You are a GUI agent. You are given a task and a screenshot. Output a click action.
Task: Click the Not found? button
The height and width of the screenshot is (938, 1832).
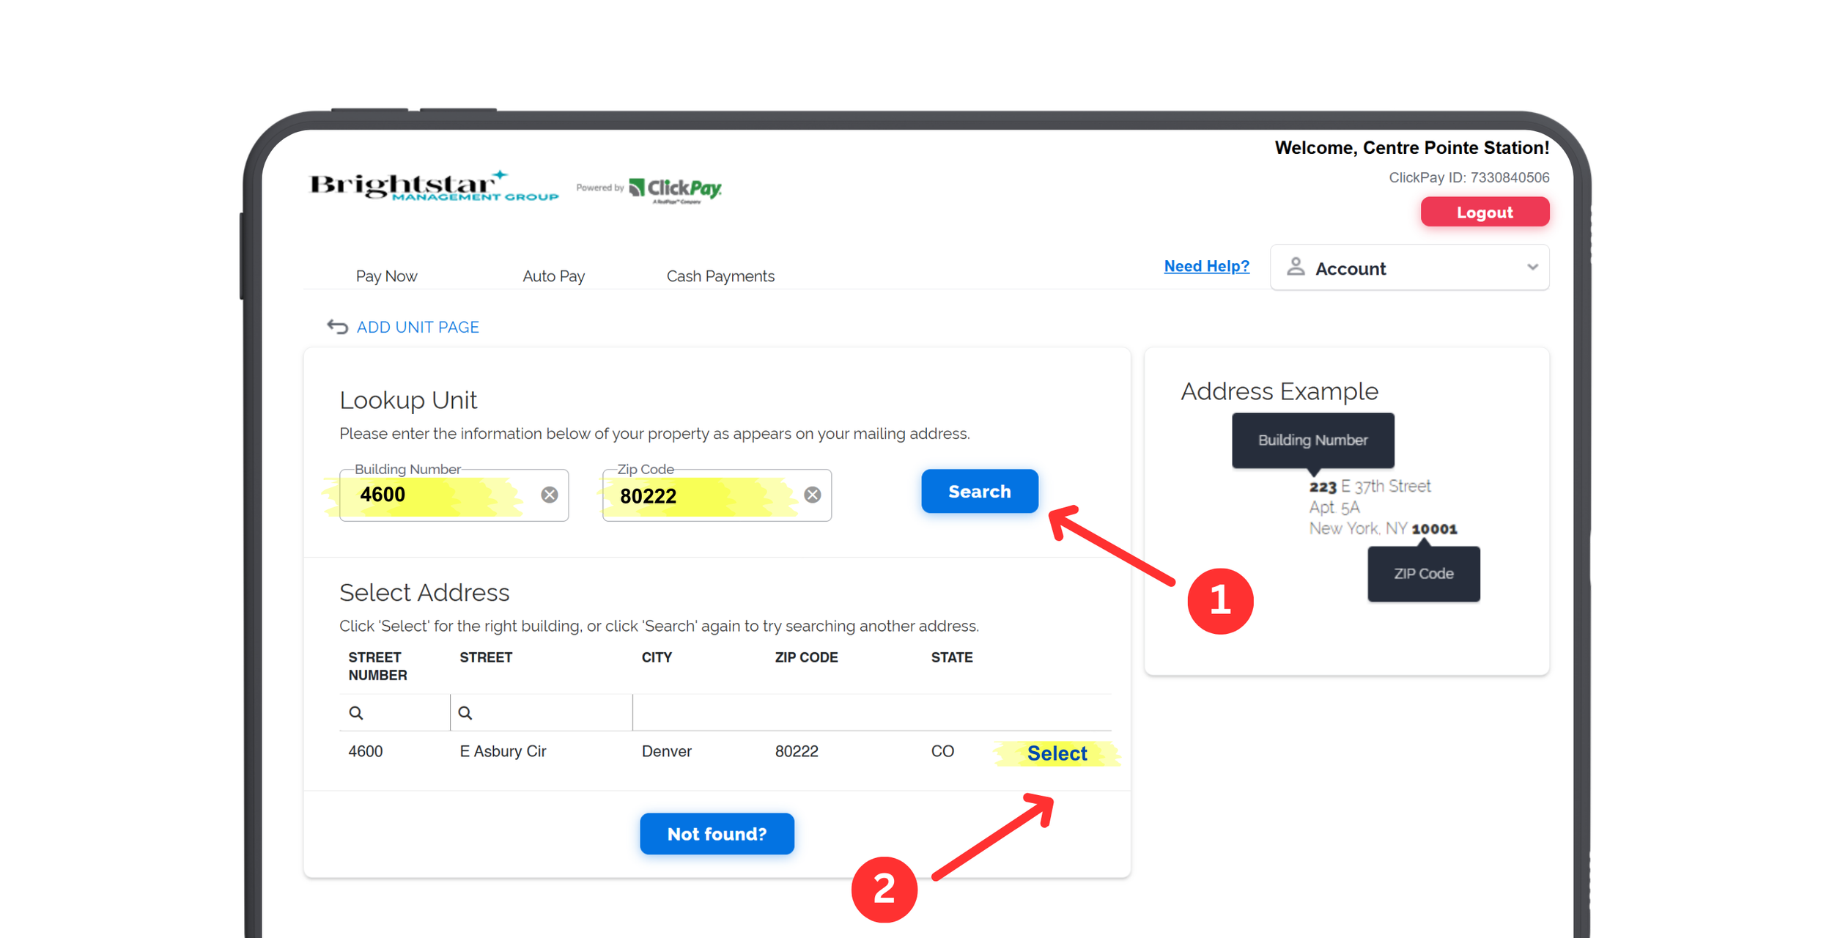coord(716,834)
